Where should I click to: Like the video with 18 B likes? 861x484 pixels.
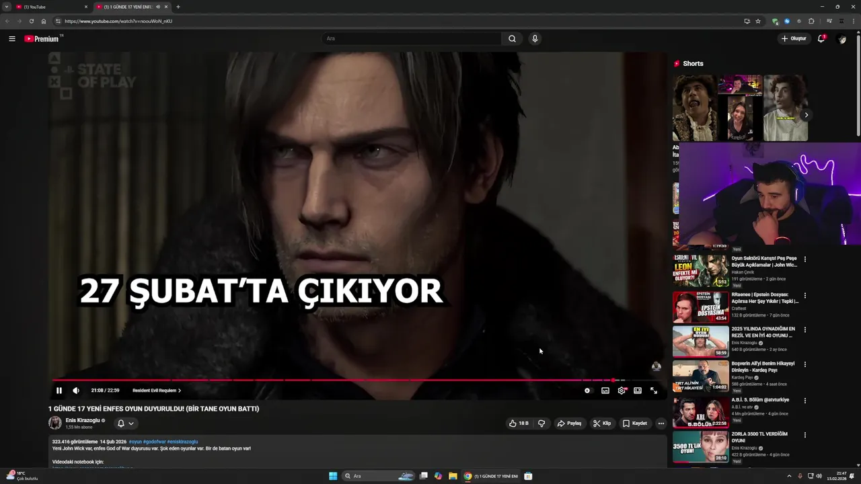point(519,424)
